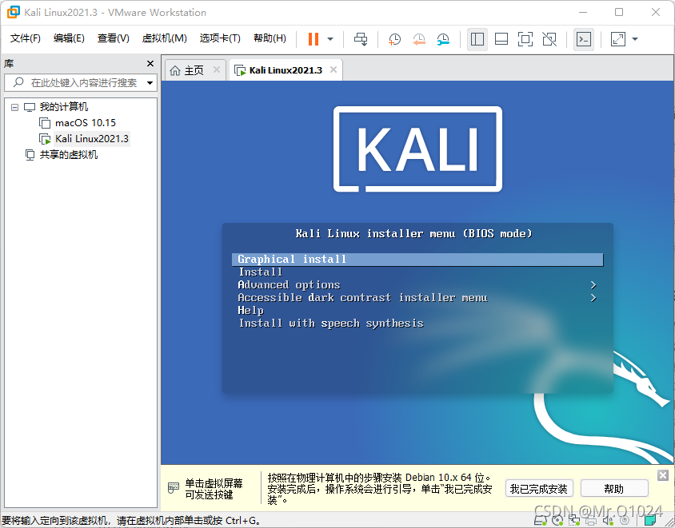Open the 帮助(H) menu
The height and width of the screenshot is (528, 675).
(x=270, y=38)
